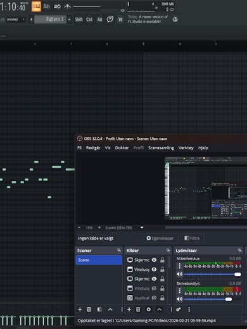This screenshot has width=247, height=329.
Task: Click the loop icon right of the 3.2 button
Action: (57, 6)
